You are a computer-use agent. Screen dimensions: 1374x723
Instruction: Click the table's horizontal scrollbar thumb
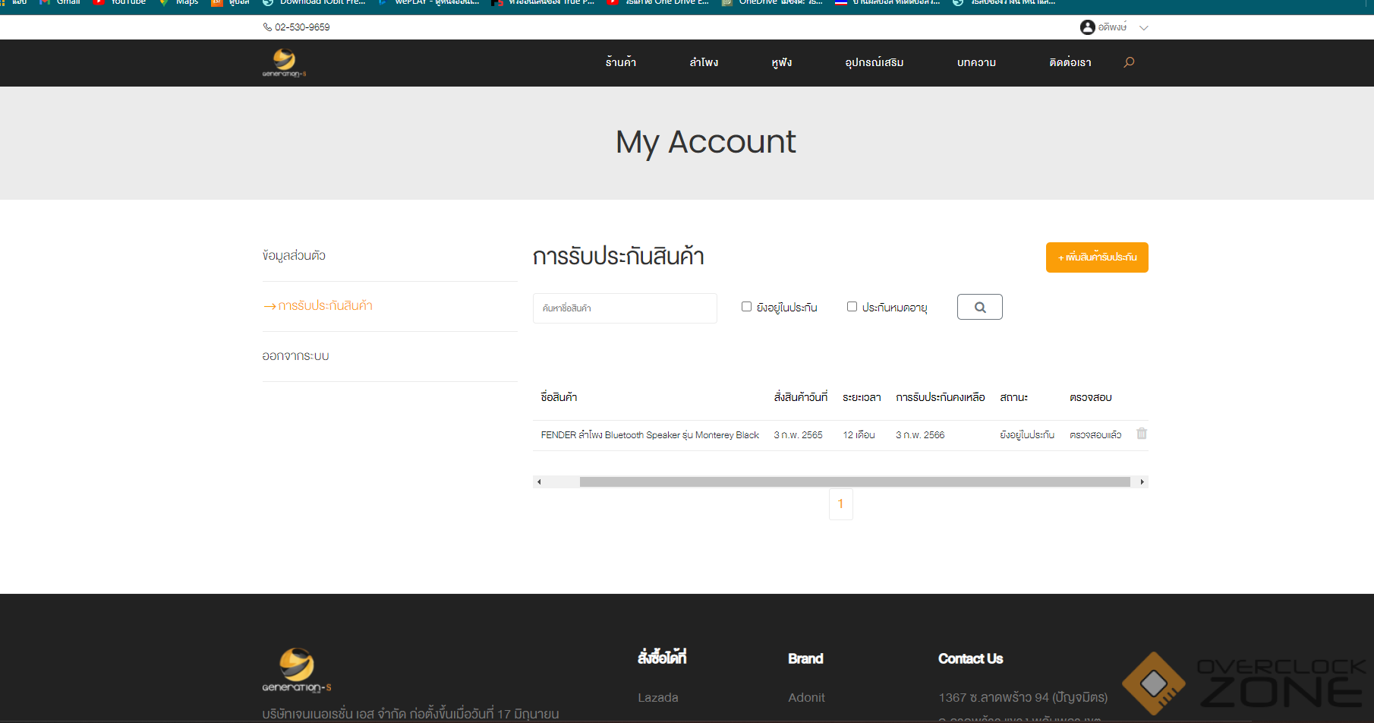855,481
